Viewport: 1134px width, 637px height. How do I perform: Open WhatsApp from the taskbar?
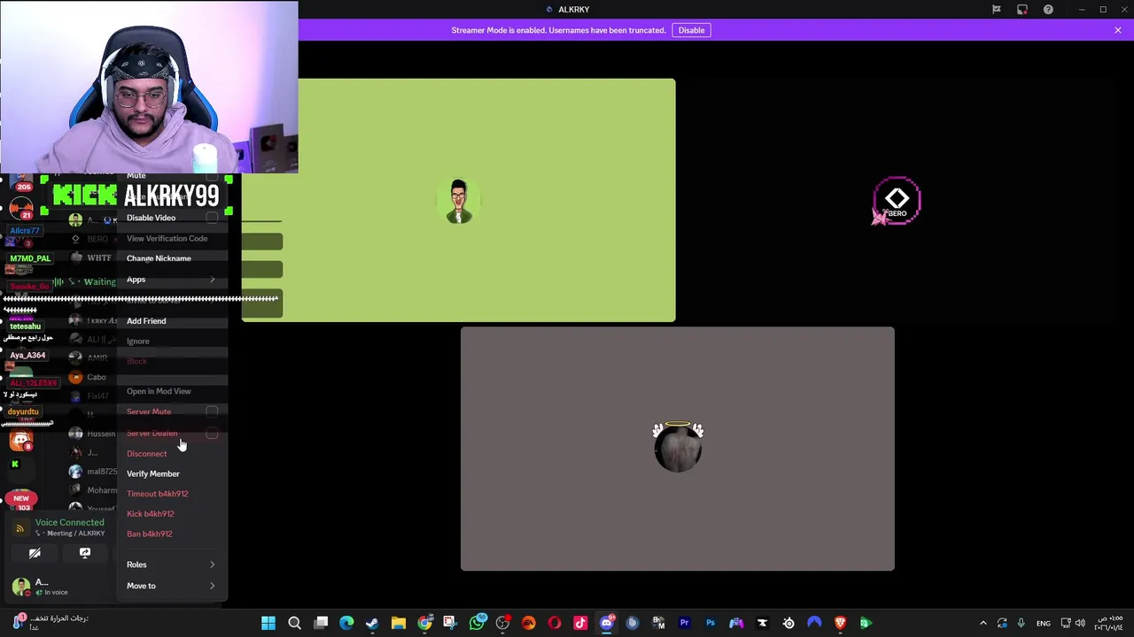(477, 623)
